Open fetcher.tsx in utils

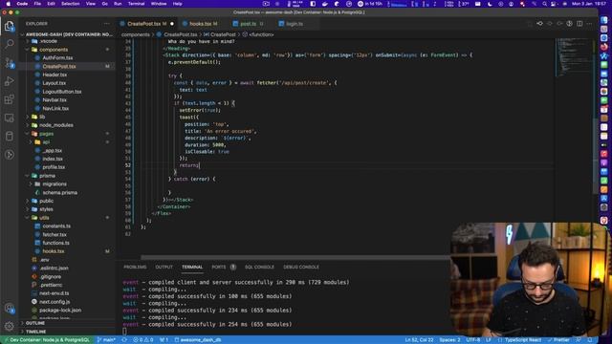[55, 235]
